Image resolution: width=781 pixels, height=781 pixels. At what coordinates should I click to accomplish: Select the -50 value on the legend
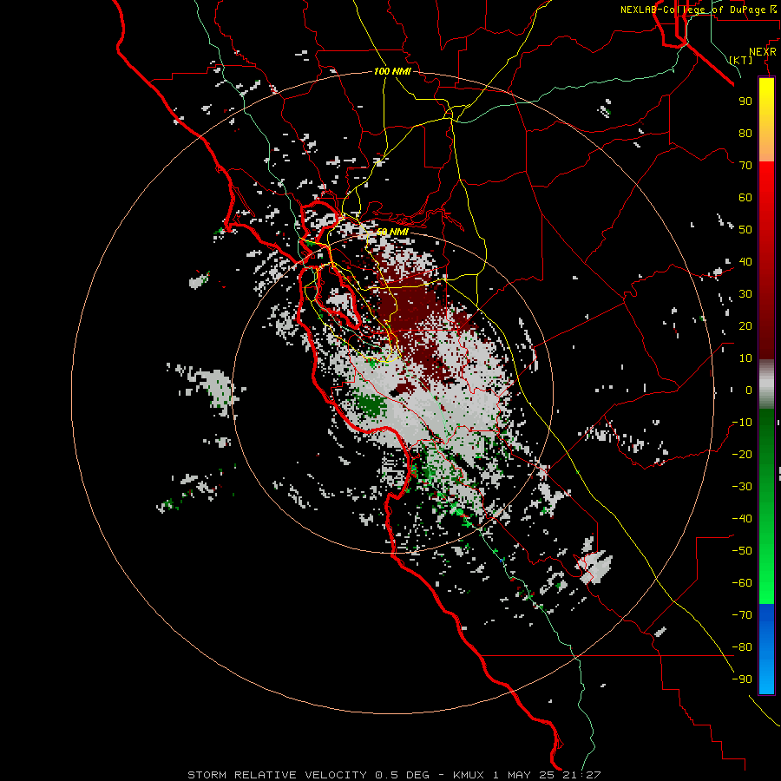(742, 550)
